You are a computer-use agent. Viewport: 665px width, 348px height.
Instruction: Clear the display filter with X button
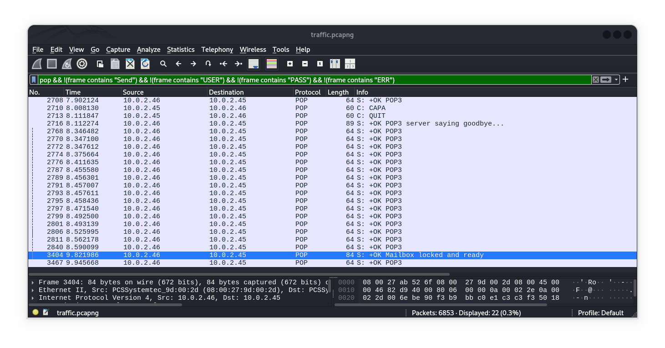595,80
